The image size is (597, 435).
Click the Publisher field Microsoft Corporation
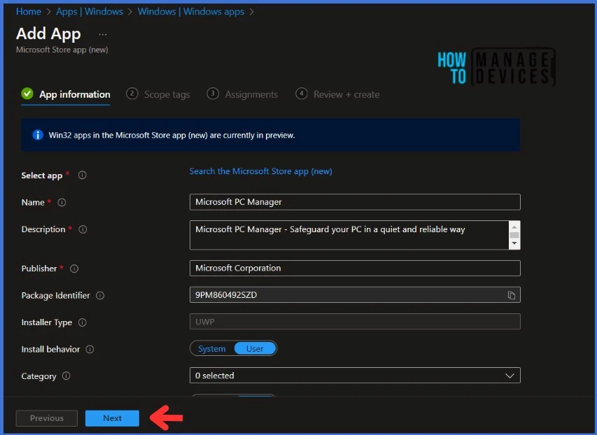point(355,269)
